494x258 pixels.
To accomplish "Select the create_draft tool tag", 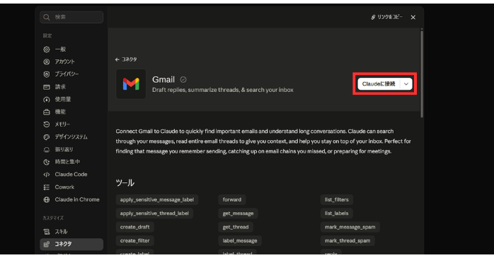I will pyautogui.click(x=135, y=227).
